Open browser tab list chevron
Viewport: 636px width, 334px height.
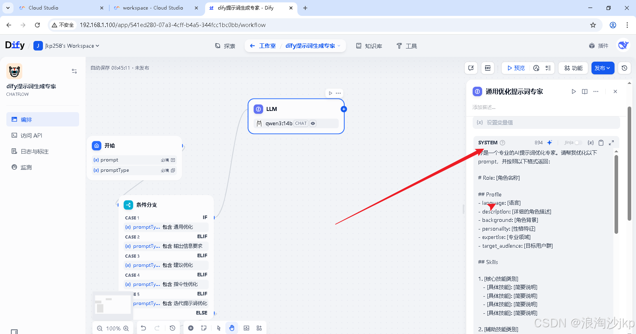click(x=8, y=8)
